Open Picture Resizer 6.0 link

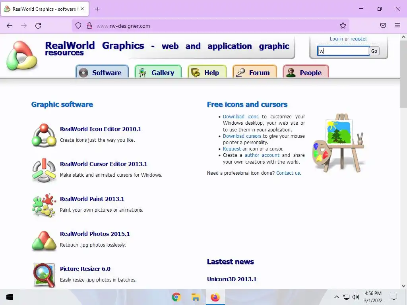click(85, 269)
